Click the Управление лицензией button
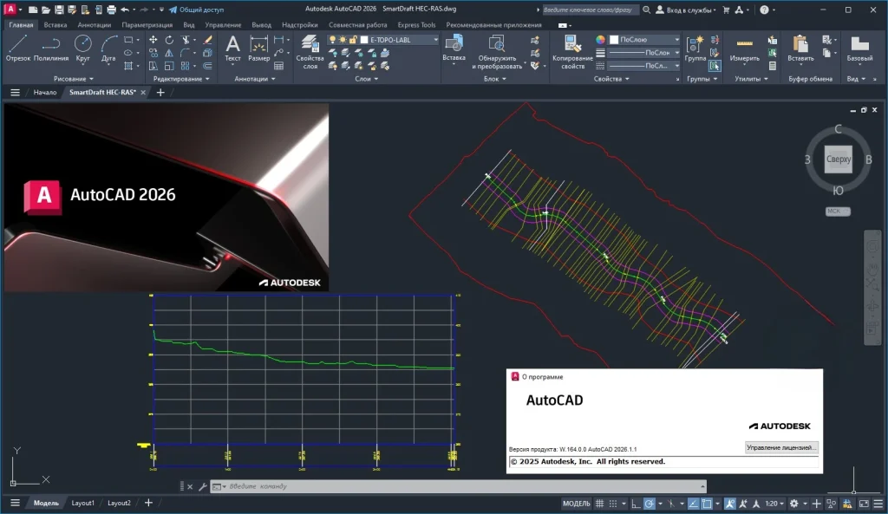The height and width of the screenshot is (514, 888). click(x=780, y=448)
